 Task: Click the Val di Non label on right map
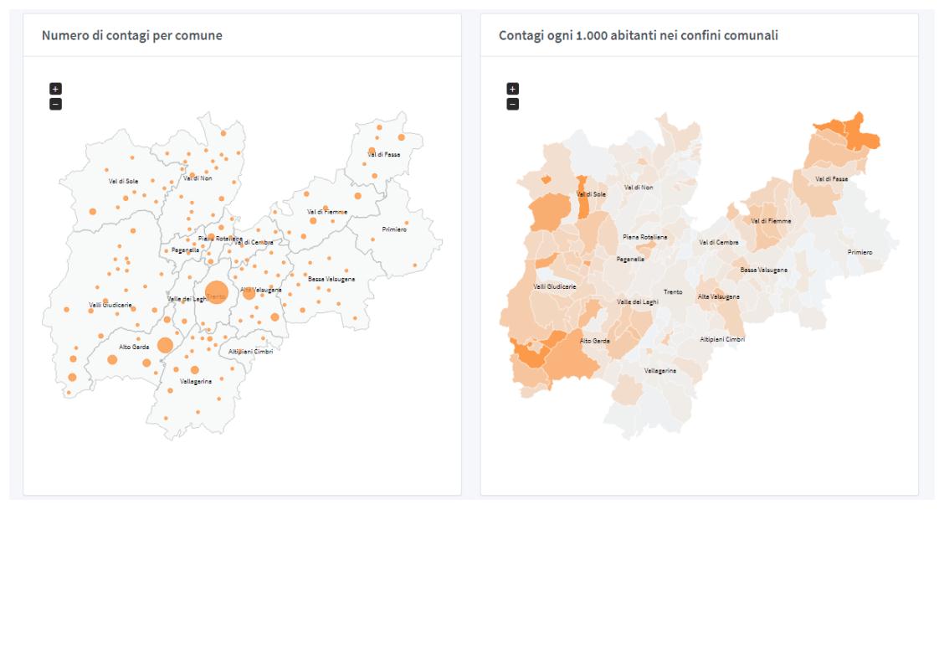[x=639, y=187]
